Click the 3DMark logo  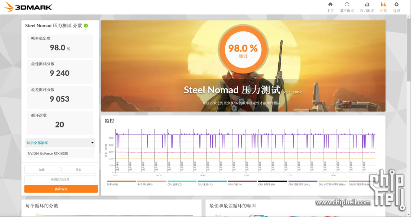[x=28, y=7]
